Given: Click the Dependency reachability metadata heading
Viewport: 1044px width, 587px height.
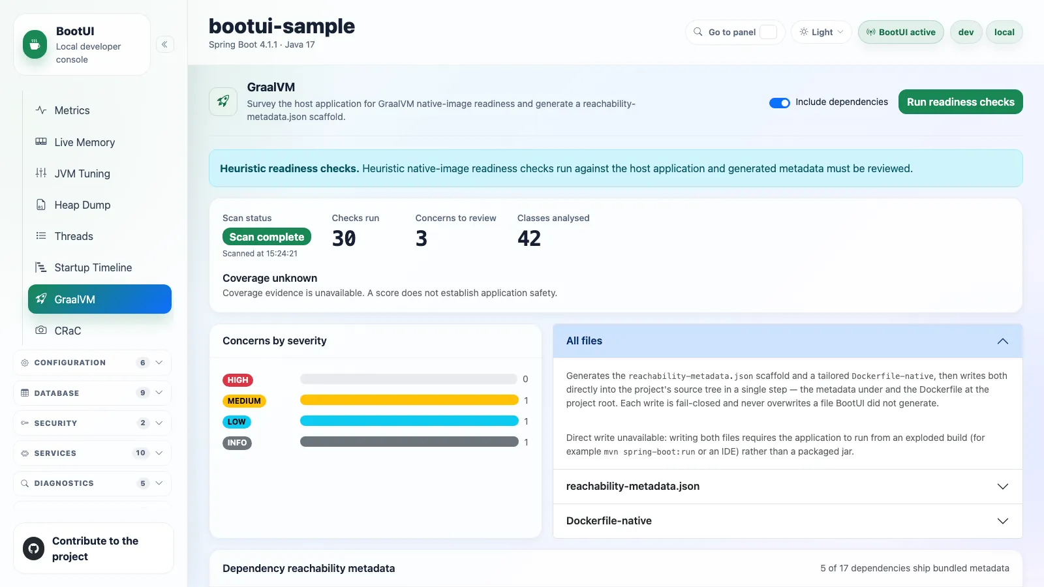Looking at the screenshot, I should [x=309, y=568].
